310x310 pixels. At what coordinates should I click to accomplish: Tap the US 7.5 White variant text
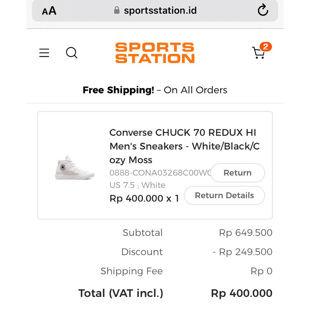point(136,185)
